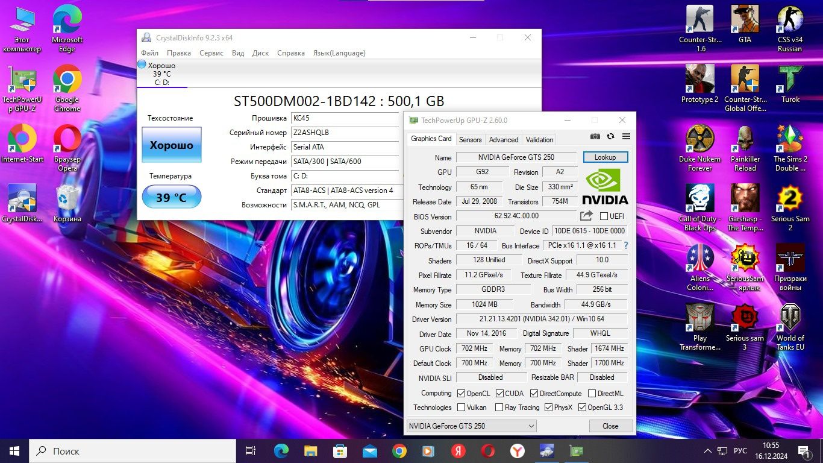Open the Язык(Language) menu

pos(339,53)
